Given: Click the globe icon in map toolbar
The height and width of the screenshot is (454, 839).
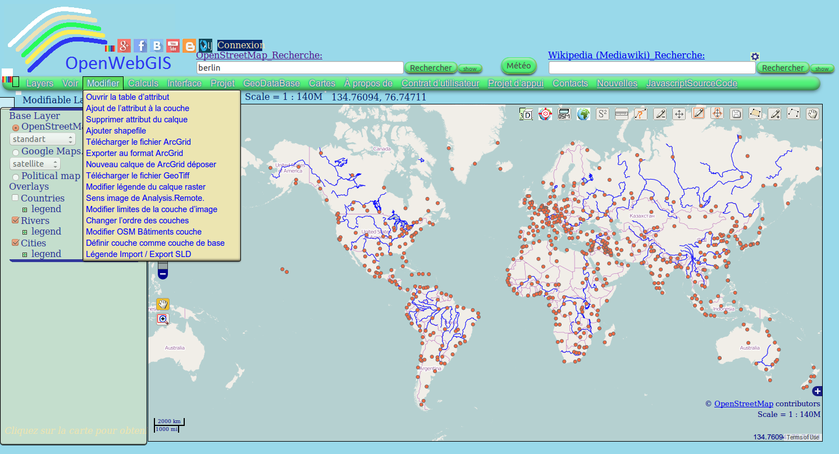Looking at the screenshot, I should click(x=583, y=114).
